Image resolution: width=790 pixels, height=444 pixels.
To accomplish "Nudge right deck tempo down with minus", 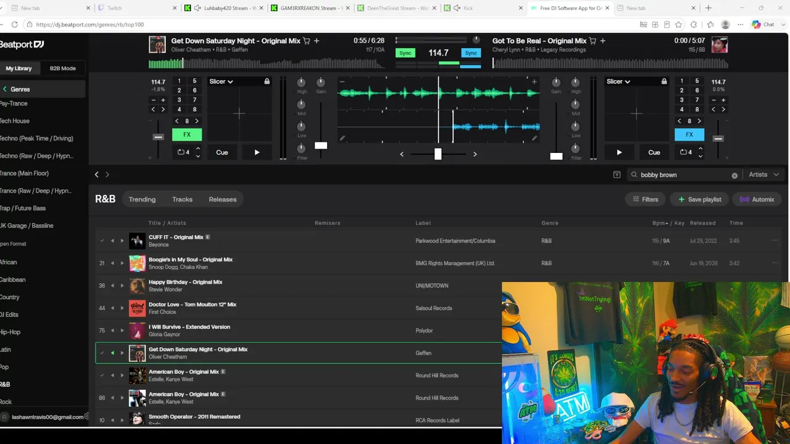I will point(713,100).
